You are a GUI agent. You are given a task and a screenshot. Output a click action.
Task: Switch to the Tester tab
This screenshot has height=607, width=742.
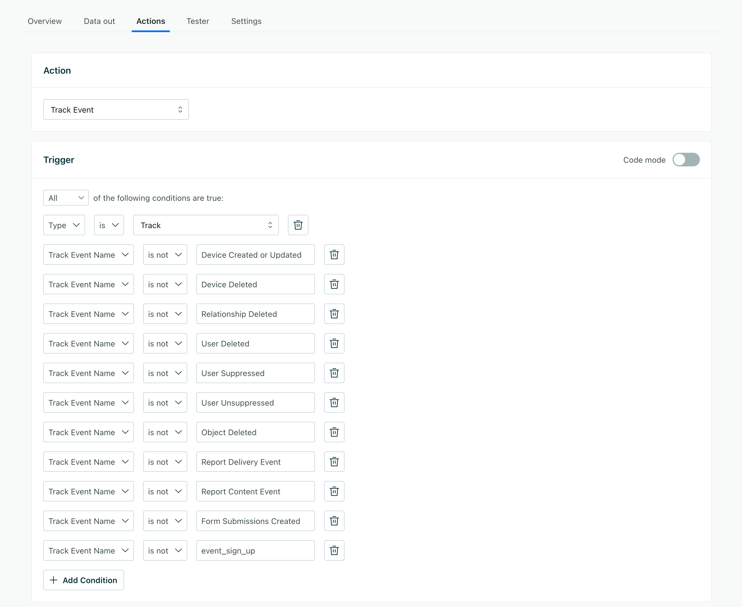coord(197,21)
